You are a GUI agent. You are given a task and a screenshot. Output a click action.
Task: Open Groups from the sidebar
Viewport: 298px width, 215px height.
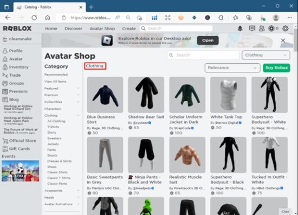[x=13, y=83]
